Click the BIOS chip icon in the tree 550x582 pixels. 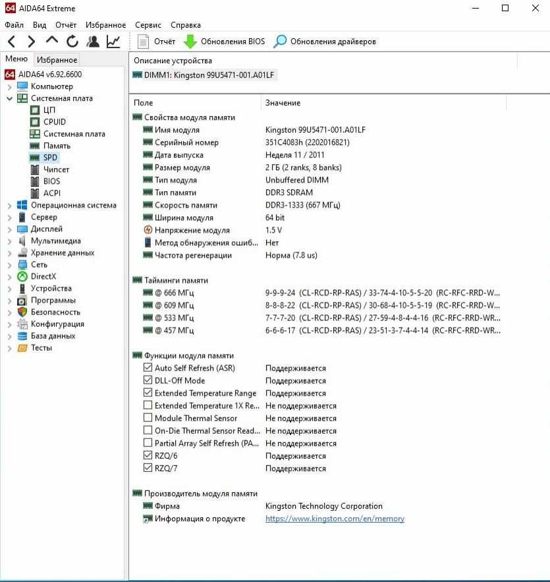click(34, 181)
